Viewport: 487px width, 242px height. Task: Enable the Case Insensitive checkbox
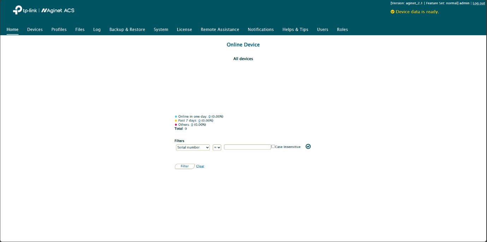273,147
